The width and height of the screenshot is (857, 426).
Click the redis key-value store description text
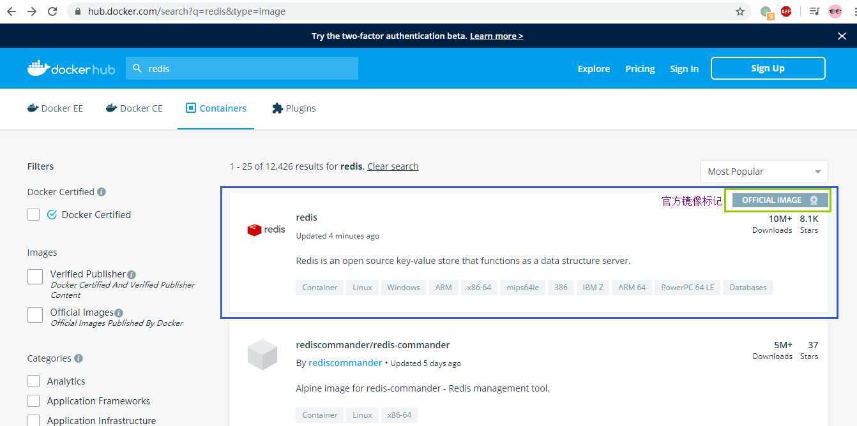tap(463, 261)
